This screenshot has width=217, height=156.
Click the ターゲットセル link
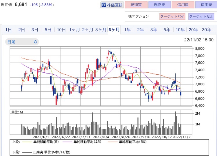point(201,16)
